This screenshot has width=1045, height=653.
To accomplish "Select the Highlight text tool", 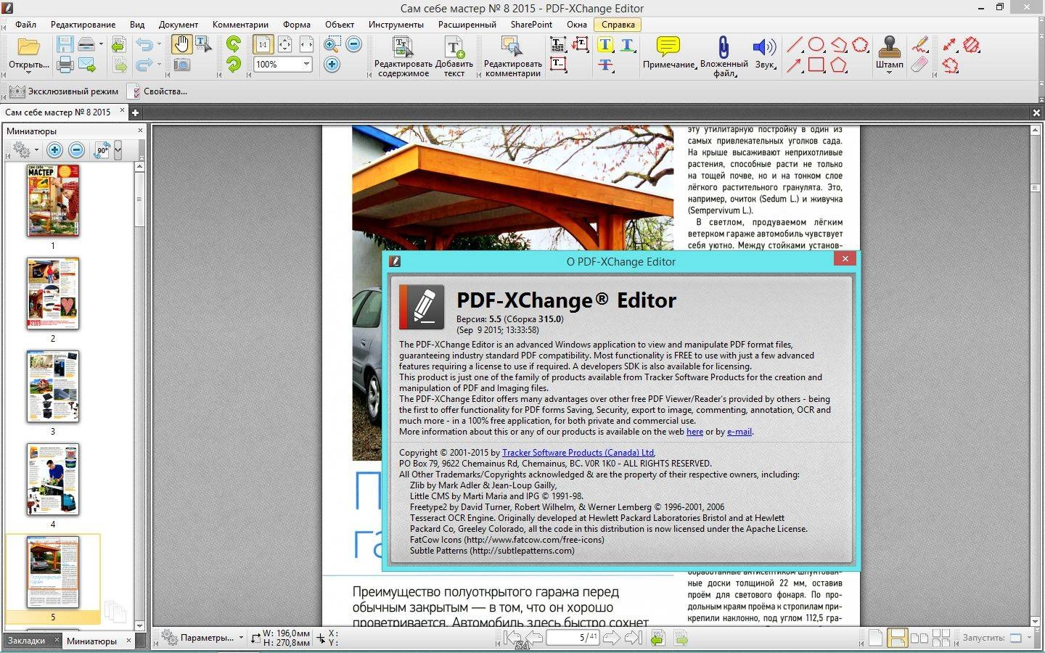I will click(605, 45).
